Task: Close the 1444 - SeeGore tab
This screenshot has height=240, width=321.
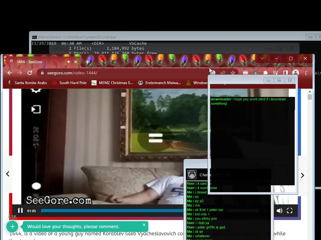Action: (x=76, y=62)
